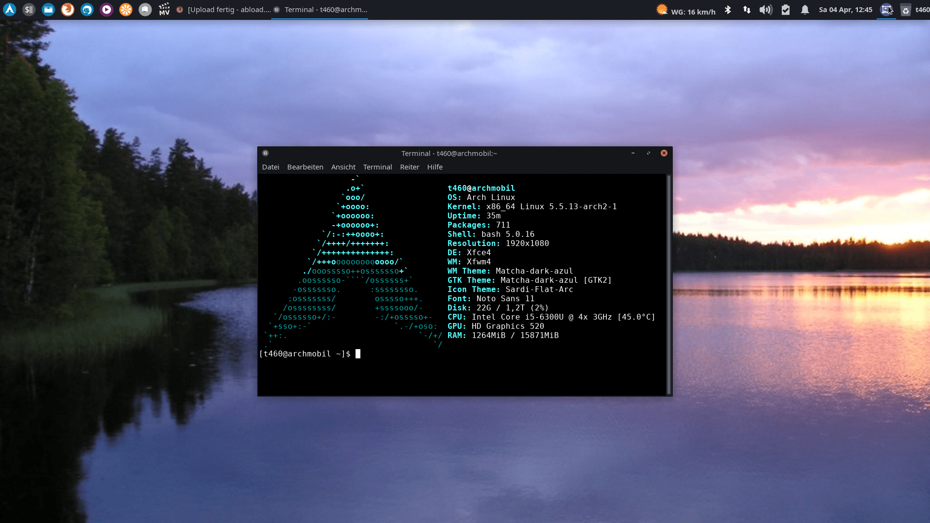
Task: Launch Thunderbird mail from the panel
Action: coord(87,10)
